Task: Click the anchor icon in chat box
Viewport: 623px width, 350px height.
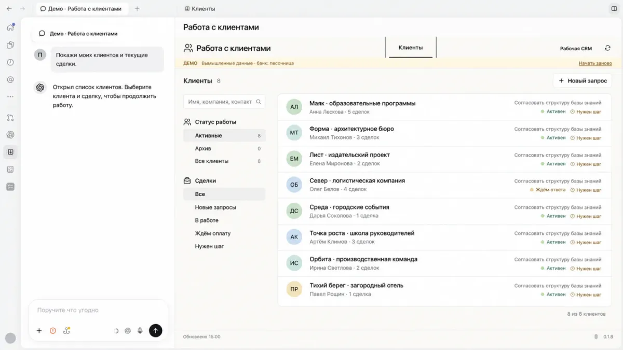Action: click(x=67, y=330)
